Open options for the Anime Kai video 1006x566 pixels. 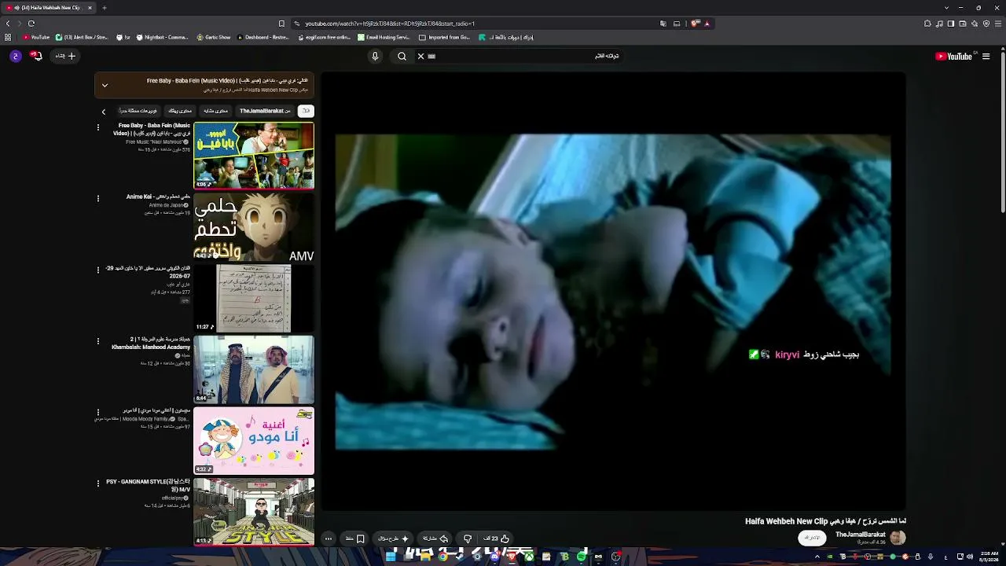98,198
